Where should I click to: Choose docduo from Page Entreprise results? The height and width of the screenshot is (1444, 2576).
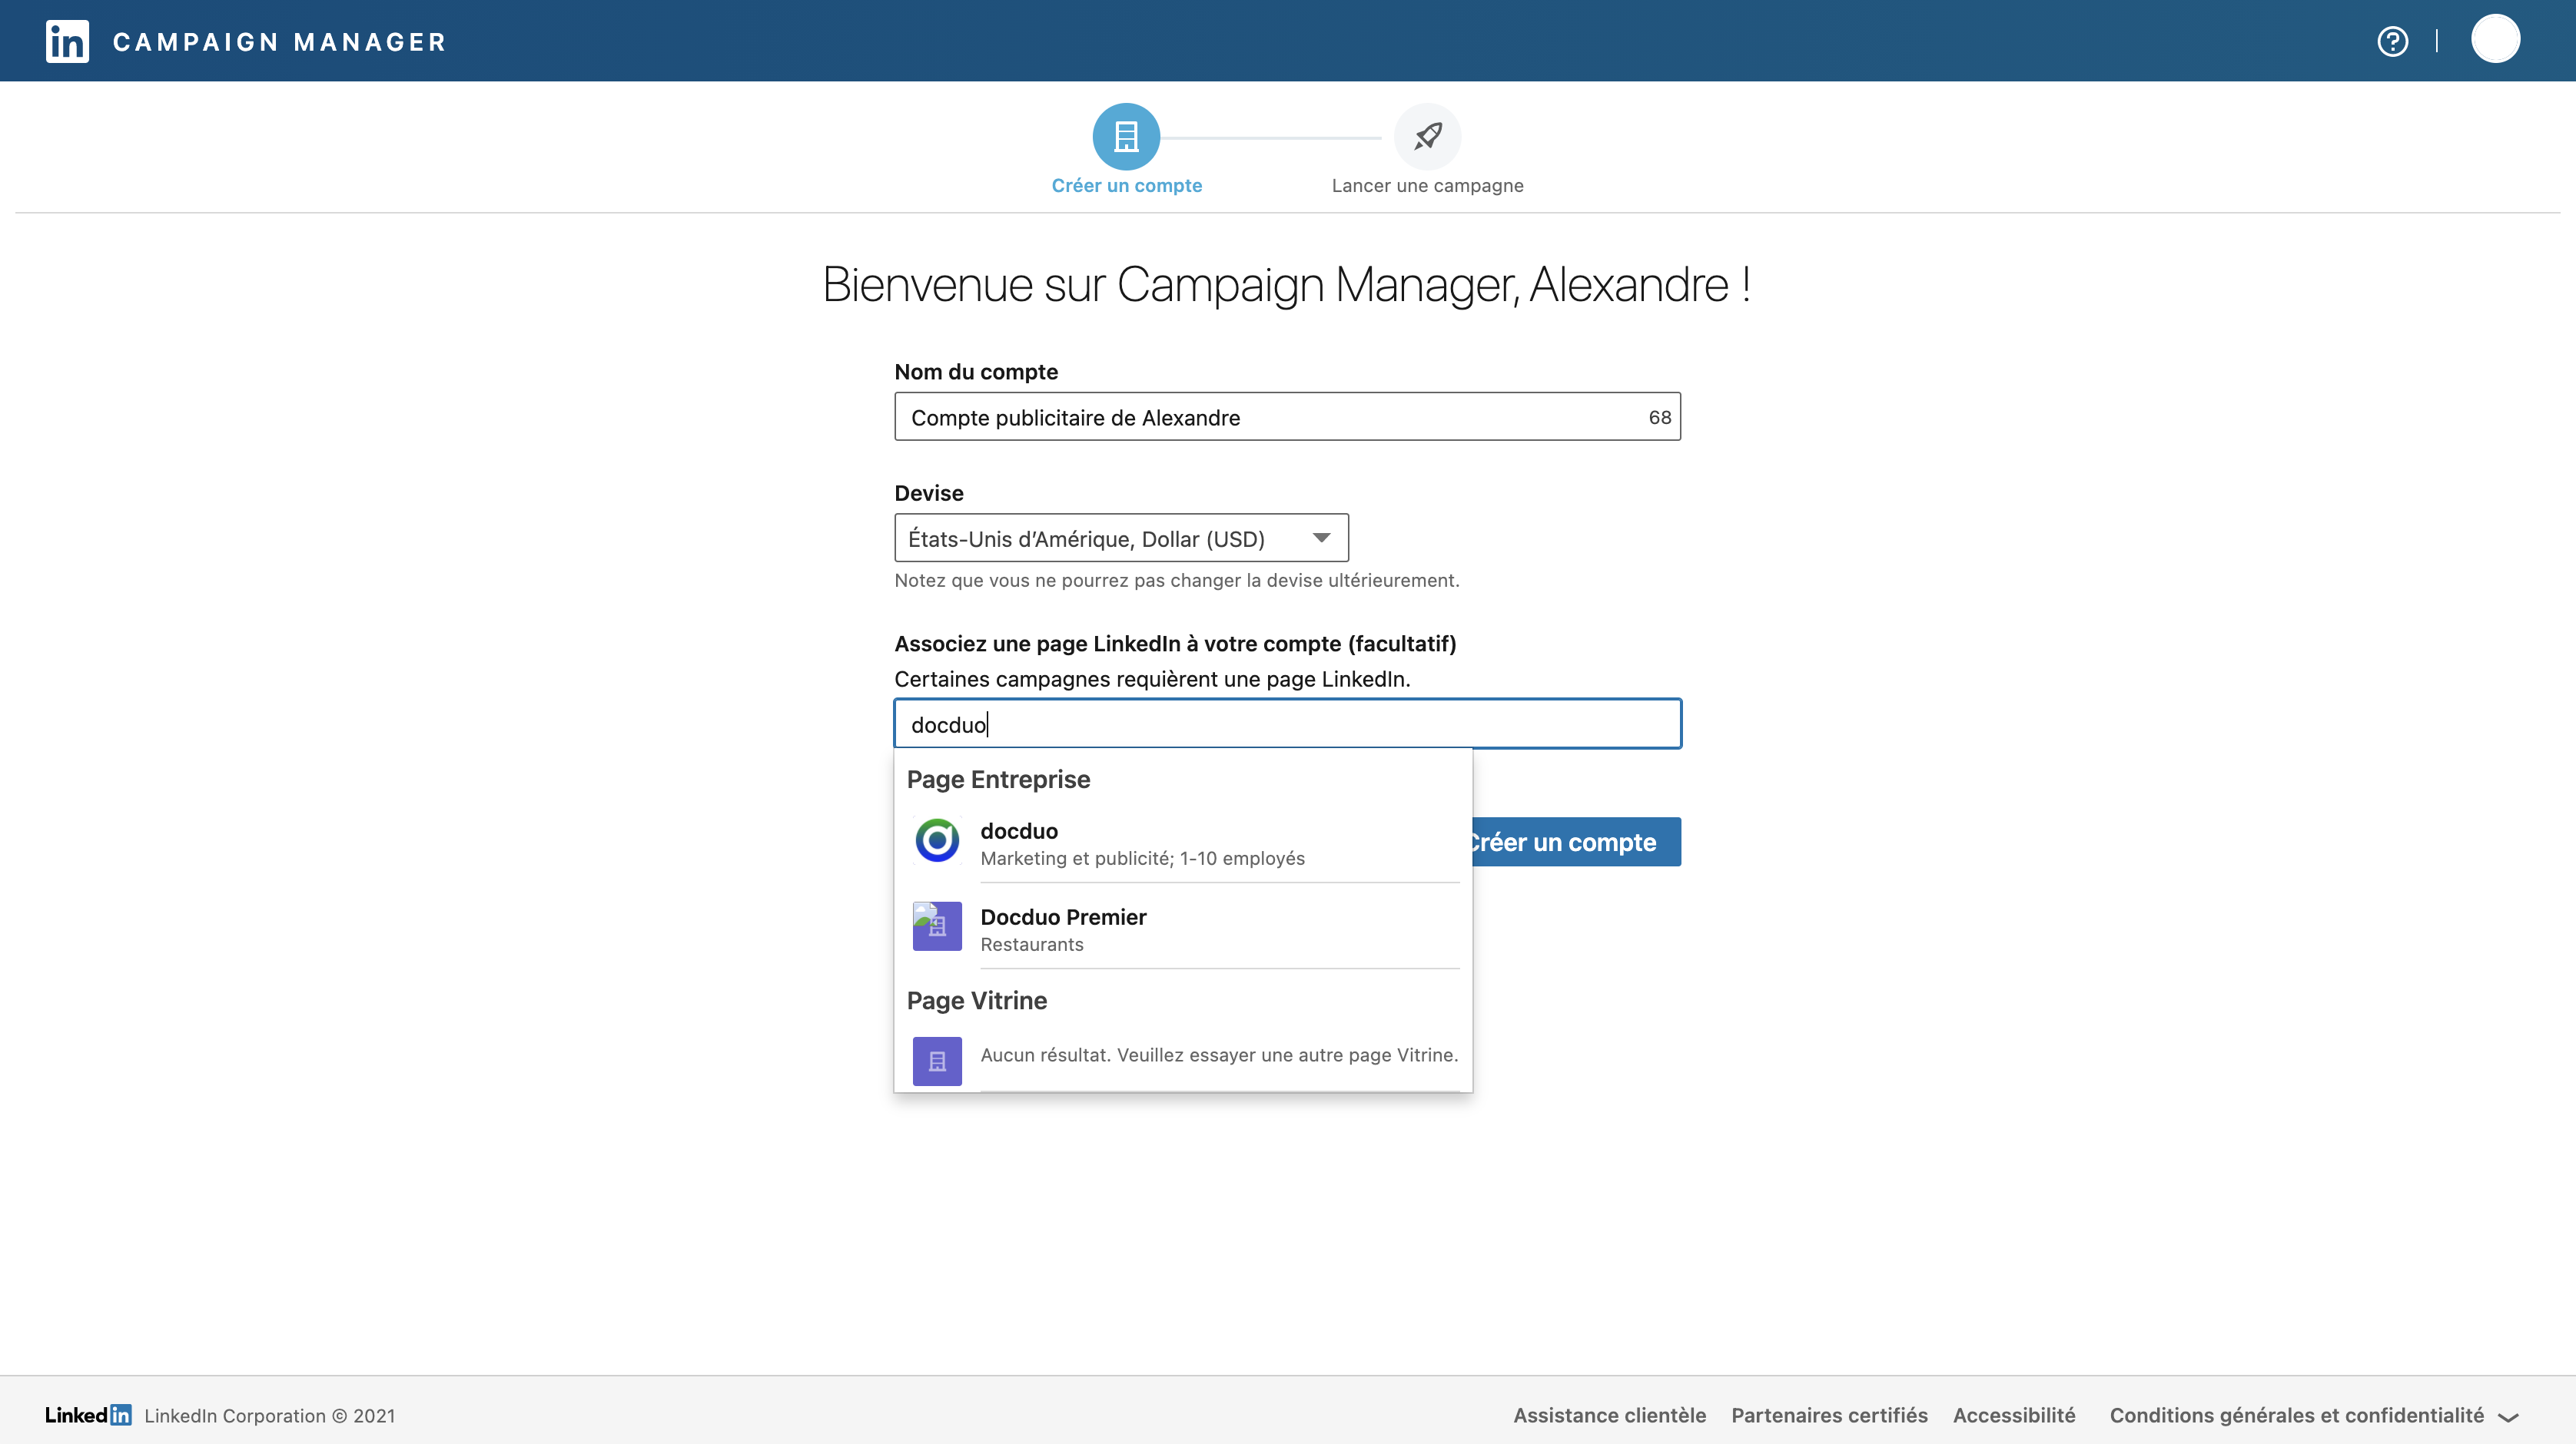pyautogui.click(x=1183, y=841)
